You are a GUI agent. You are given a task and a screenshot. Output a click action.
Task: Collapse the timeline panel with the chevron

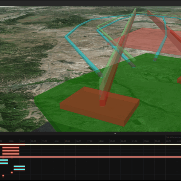[x=115, y=133]
